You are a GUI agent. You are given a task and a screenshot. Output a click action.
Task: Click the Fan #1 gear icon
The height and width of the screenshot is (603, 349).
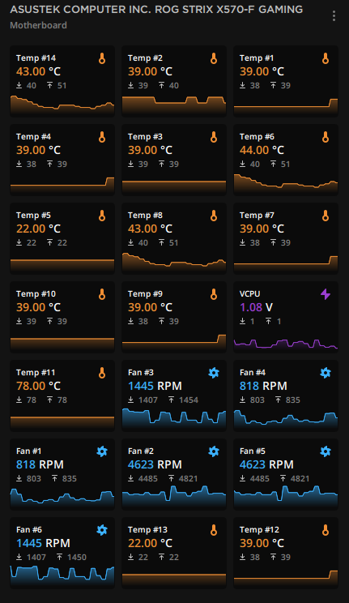[x=102, y=451]
